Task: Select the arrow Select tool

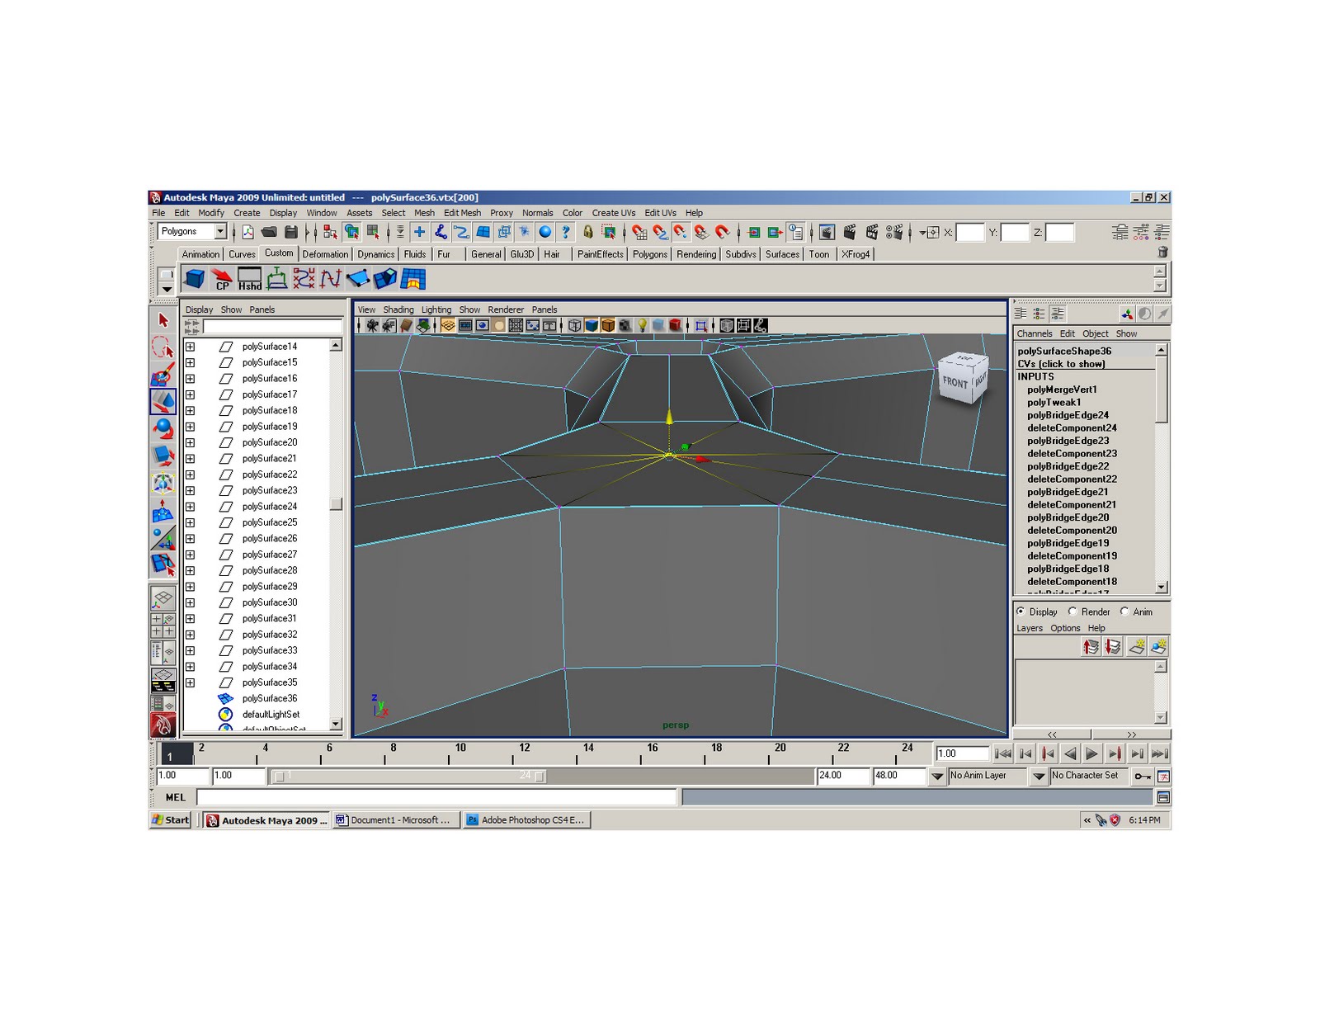Action: pos(163,320)
